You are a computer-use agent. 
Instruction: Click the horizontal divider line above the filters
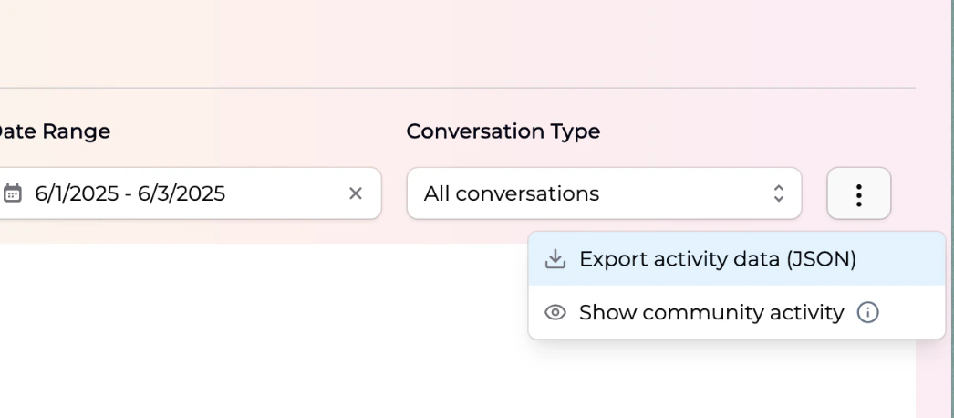(x=456, y=88)
